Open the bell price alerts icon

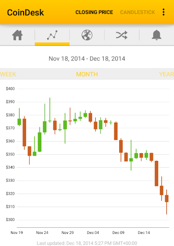point(156,35)
